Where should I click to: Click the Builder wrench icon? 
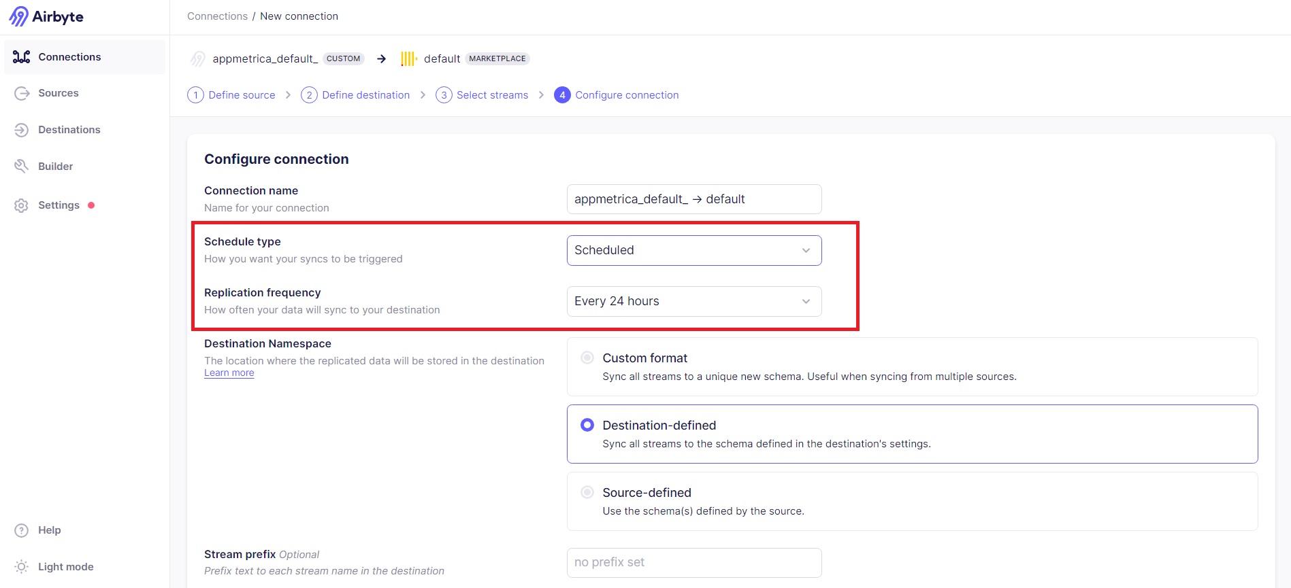[22, 167]
